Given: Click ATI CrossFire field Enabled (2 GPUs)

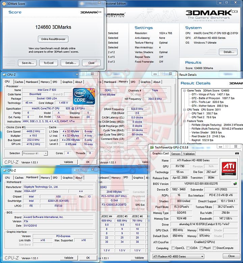Looking at the screenshot, I should coord(204,242).
